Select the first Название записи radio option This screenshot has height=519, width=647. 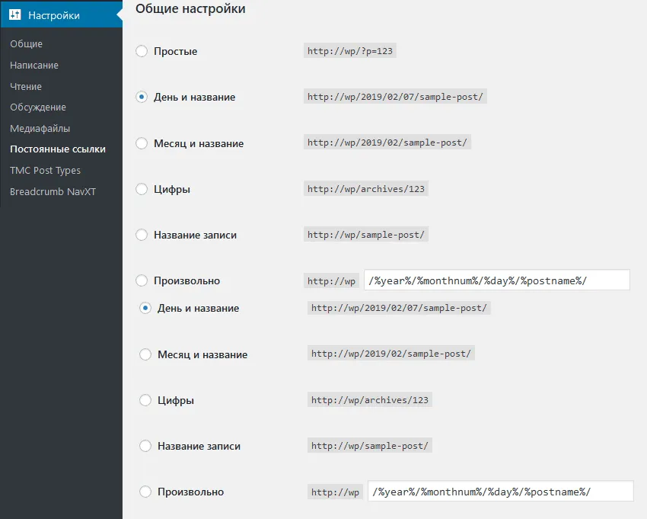pos(142,235)
